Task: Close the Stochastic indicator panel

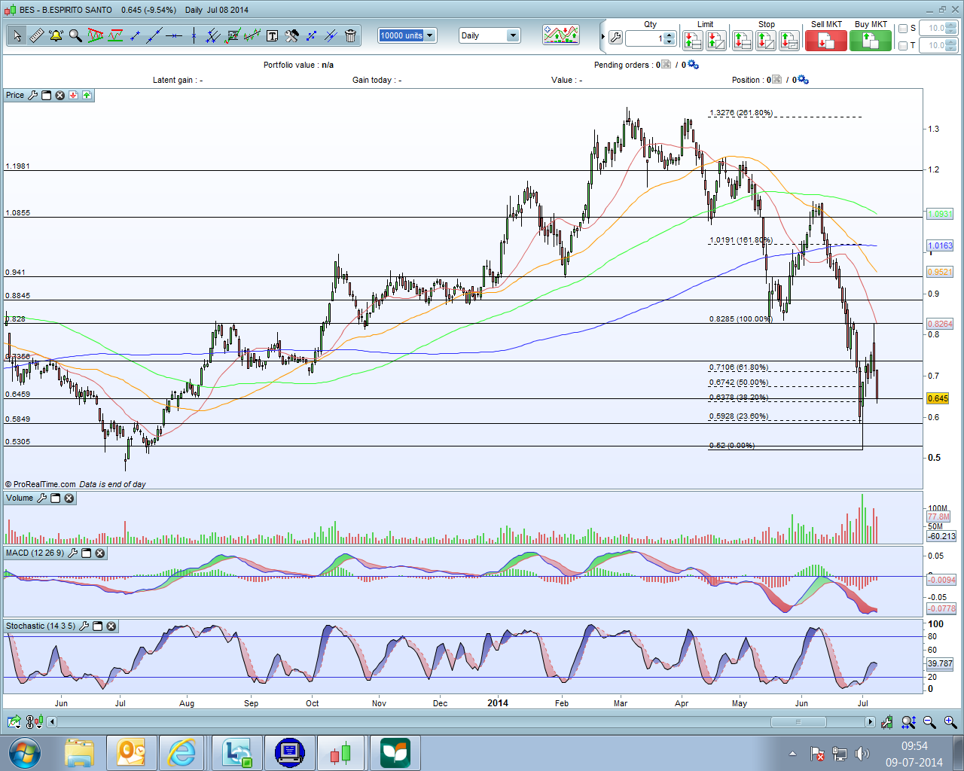Action: point(111,626)
